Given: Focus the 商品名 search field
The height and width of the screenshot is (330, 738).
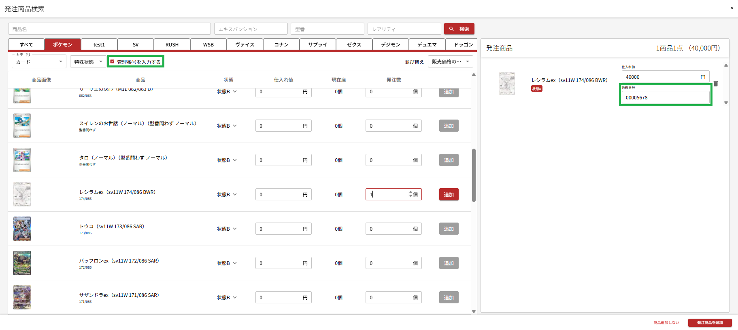Looking at the screenshot, I should [x=109, y=29].
